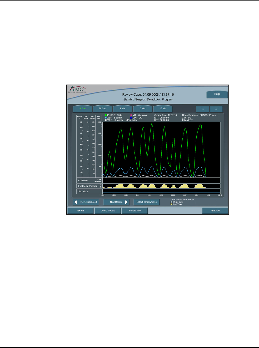This screenshot has width=259, height=348.
Task: Click Print to File button
Action: 135,211
